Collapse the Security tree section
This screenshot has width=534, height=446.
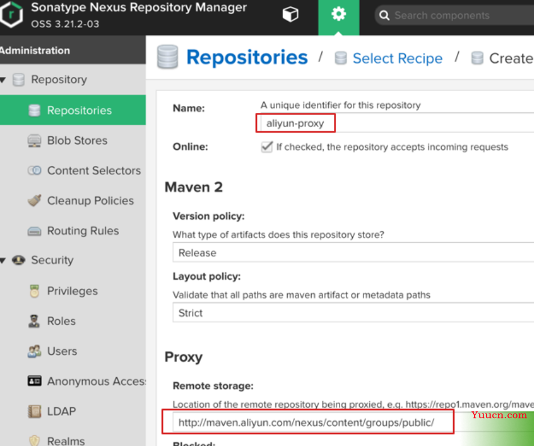3,261
